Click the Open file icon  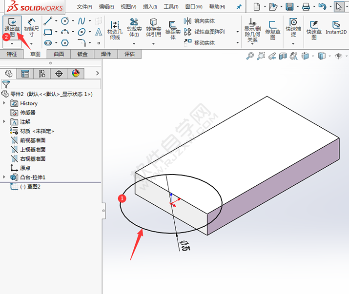click(x=273, y=7)
